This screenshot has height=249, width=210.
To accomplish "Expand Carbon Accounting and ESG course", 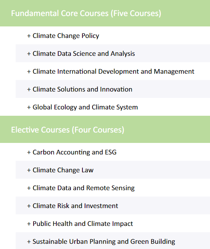I will click(113, 152).
